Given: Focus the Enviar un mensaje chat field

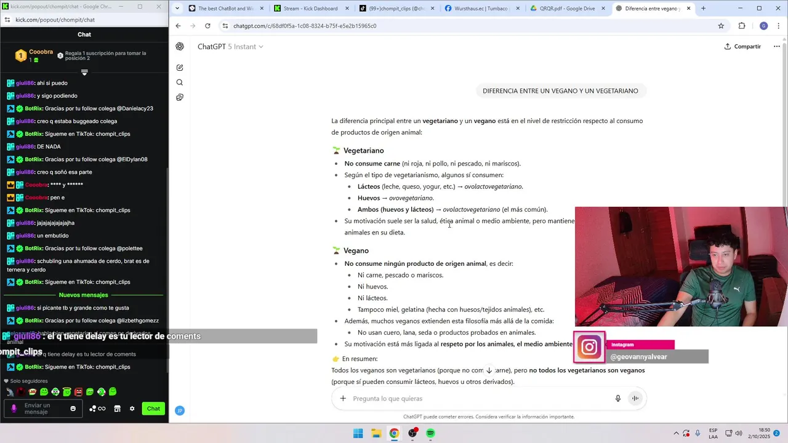Looking at the screenshot, I should pyautogui.click(x=43, y=409).
